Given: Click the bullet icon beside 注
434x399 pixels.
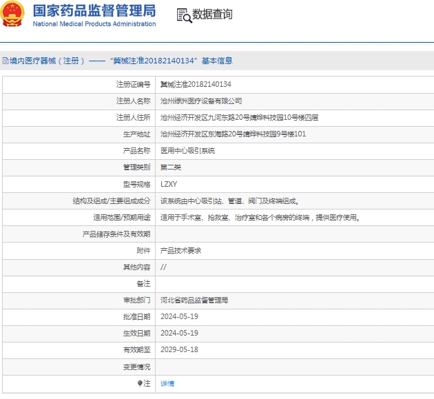Looking at the screenshot, I should point(140,383).
